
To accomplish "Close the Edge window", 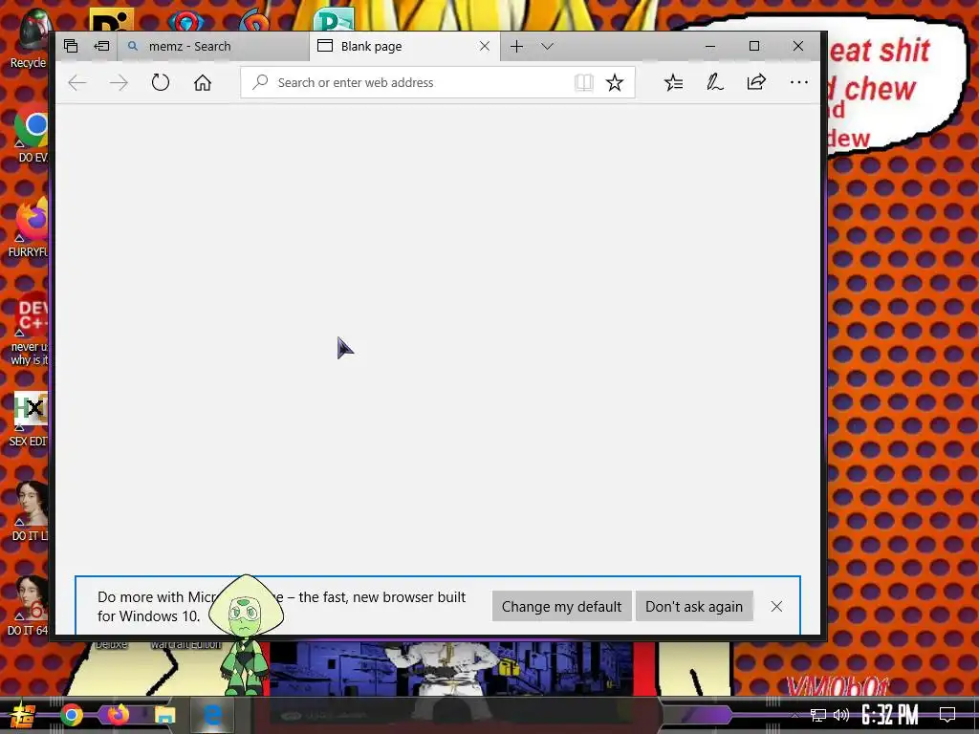I will 798,46.
